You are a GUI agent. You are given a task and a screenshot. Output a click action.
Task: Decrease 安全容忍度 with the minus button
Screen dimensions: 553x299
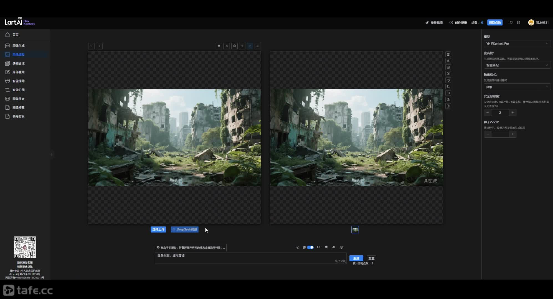tap(488, 112)
